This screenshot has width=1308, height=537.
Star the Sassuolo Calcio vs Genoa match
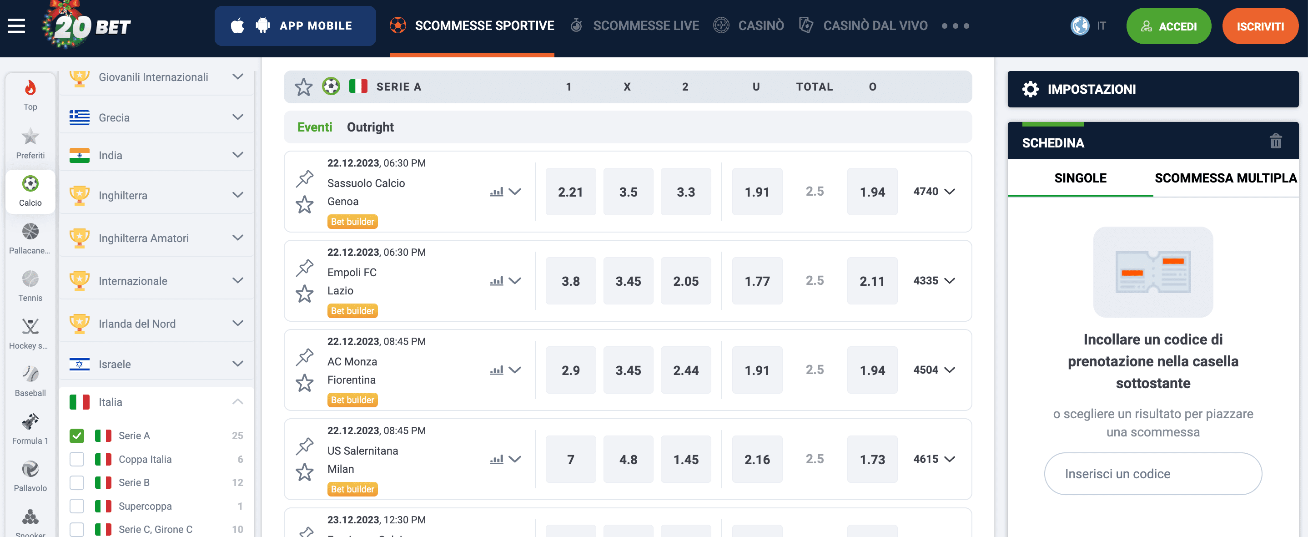305,205
